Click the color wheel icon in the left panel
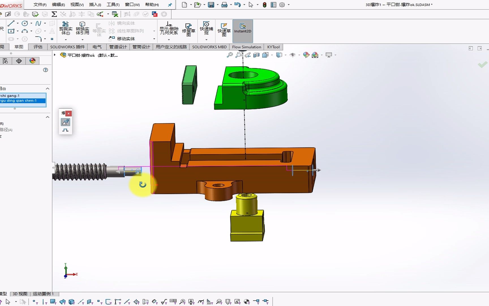 [x=32, y=61]
